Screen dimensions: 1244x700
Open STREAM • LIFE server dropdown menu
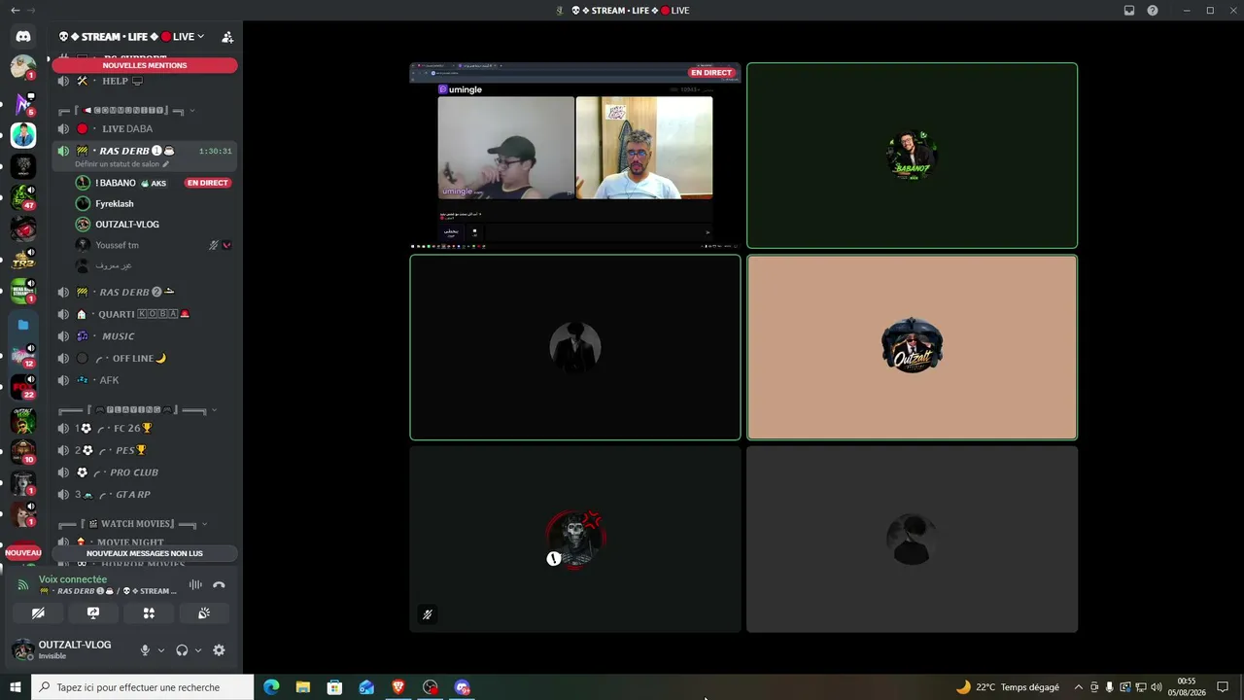tap(133, 37)
